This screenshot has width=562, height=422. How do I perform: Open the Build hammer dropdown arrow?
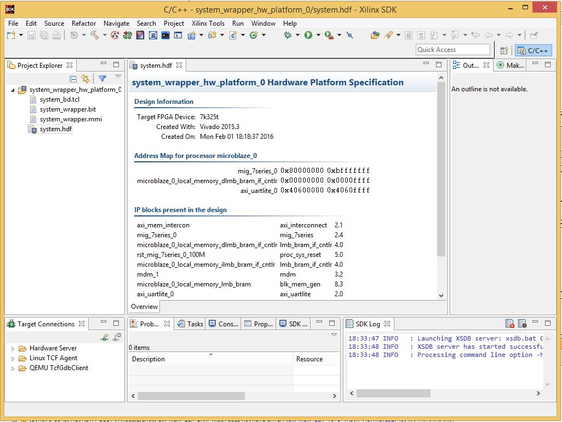[x=105, y=35]
